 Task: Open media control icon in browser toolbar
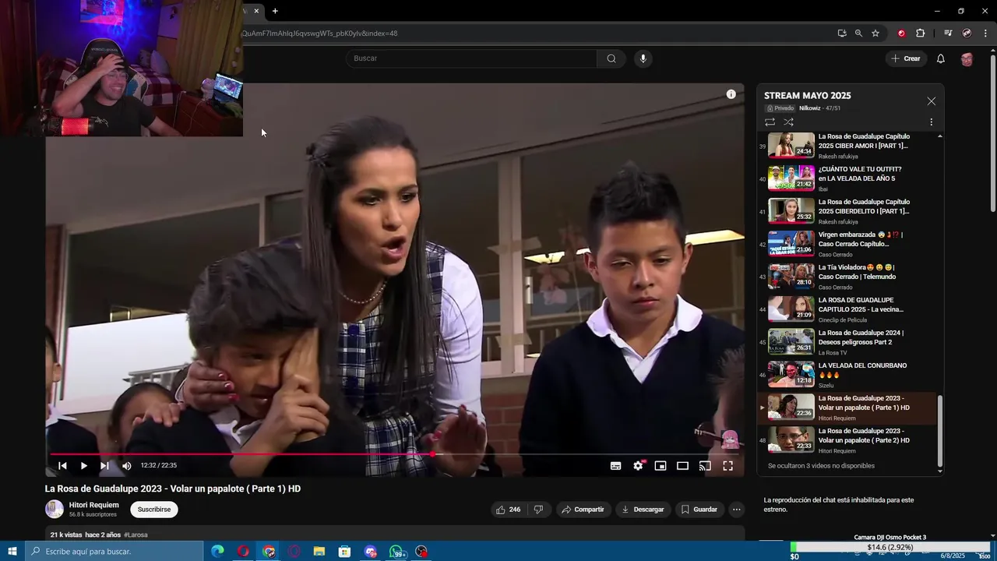coord(948,34)
